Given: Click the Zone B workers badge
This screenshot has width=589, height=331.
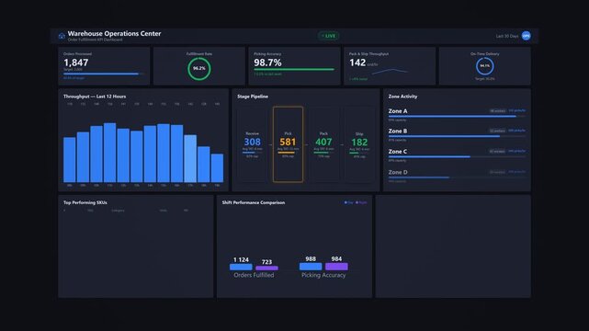Looking at the screenshot, I should (x=498, y=131).
